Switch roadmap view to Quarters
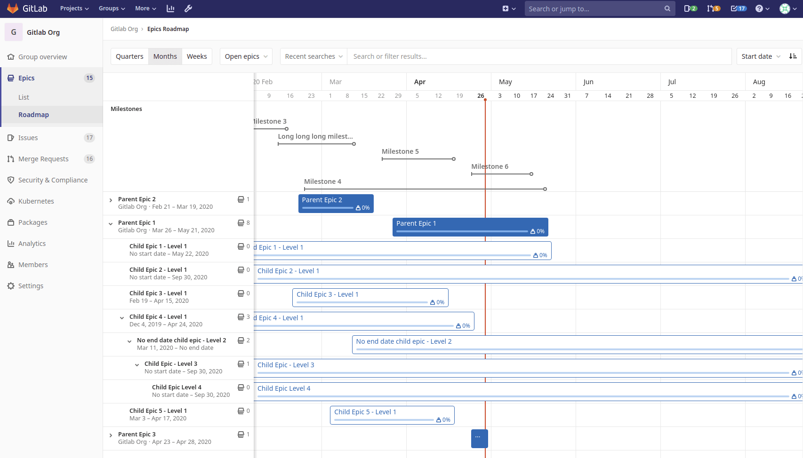Viewport: 803px width, 458px height. pyautogui.click(x=129, y=56)
